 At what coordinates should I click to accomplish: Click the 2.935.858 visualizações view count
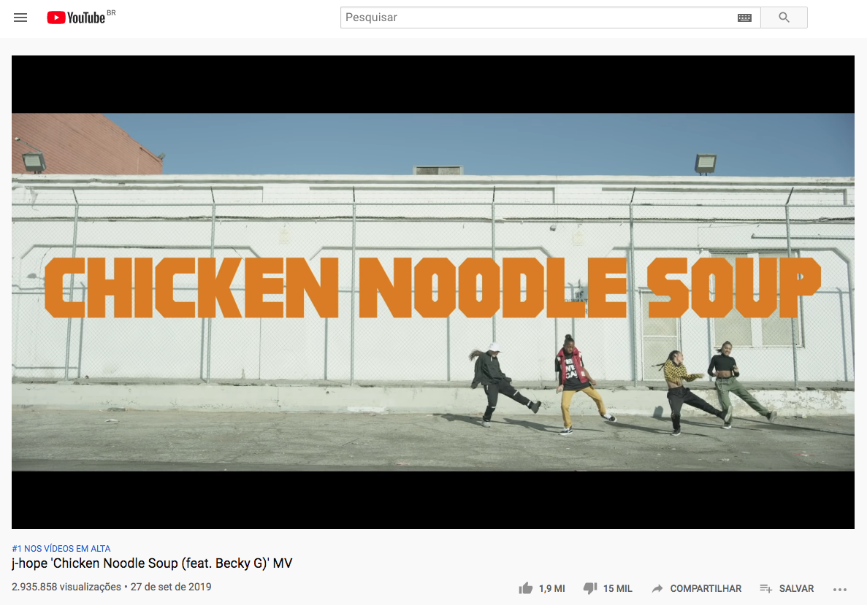66,587
